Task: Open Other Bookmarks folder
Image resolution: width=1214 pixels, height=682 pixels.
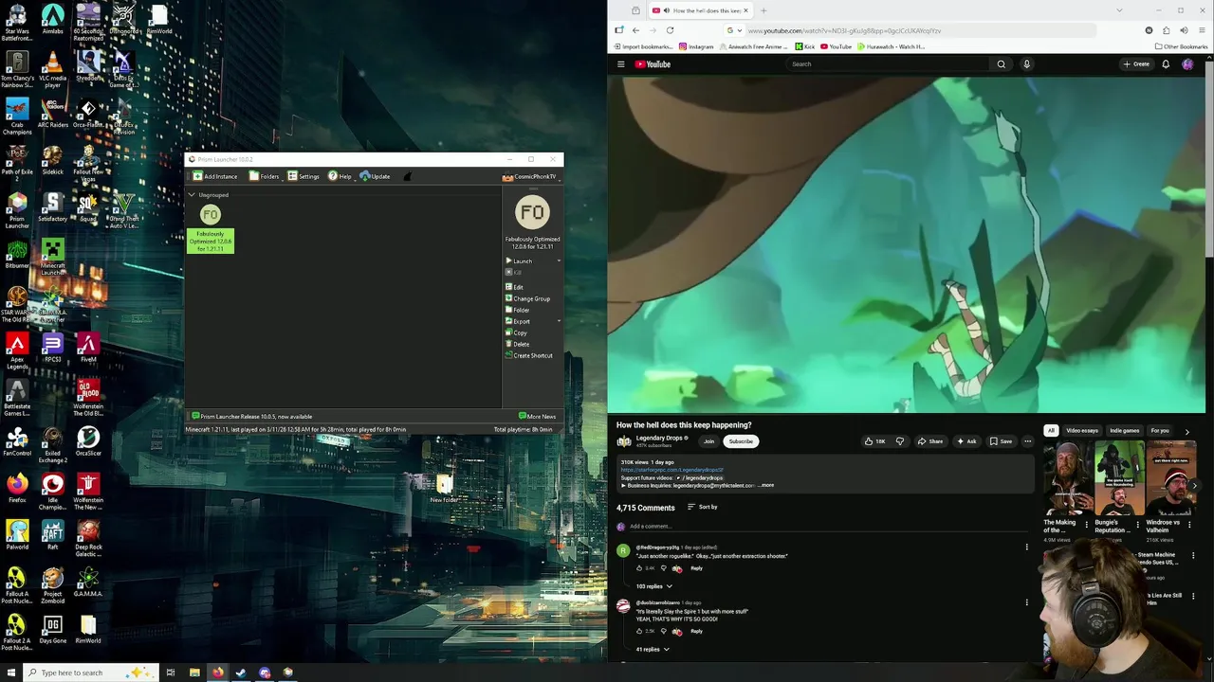Action: tap(1181, 46)
